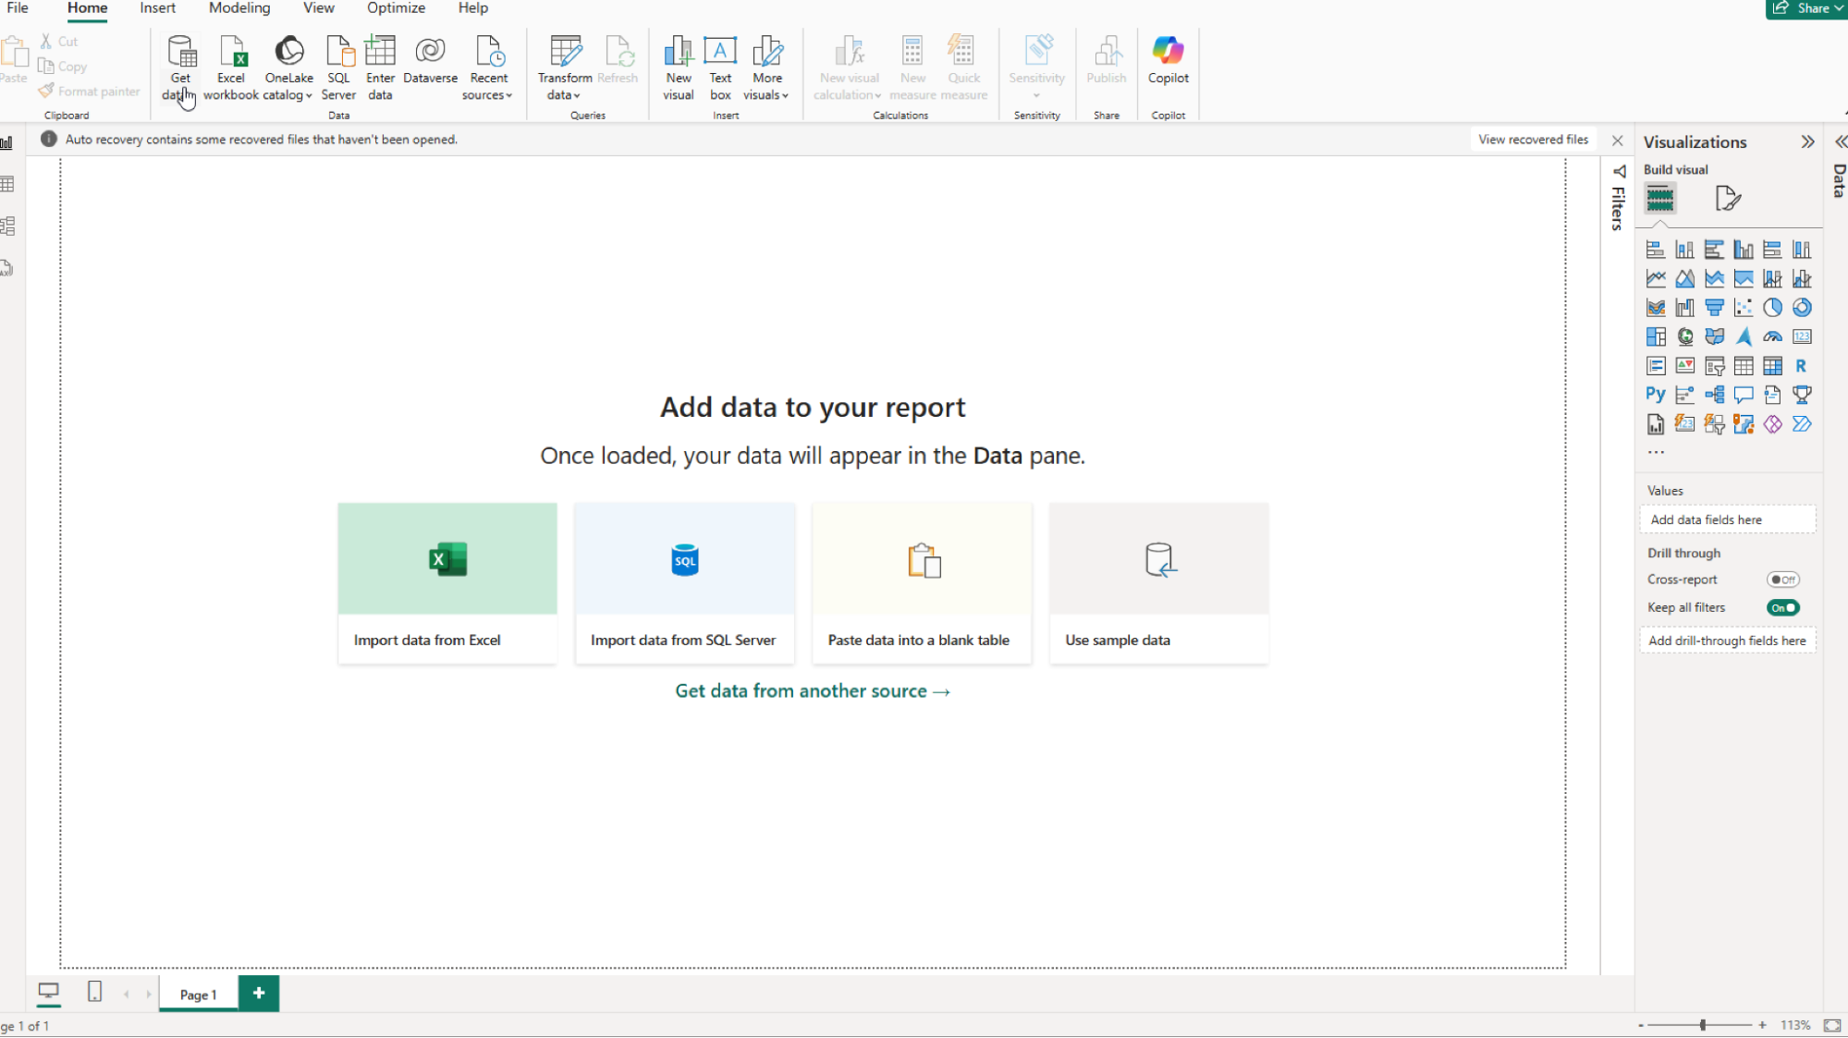Image resolution: width=1848 pixels, height=1038 pixels.
Task: Select the Stacked bar chart visual
Action: 1655,250
